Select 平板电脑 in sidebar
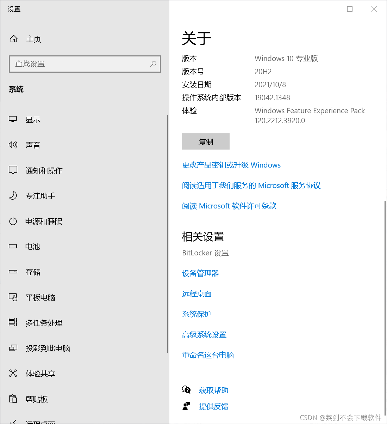Viewport: 387px width, 424px height. [40, 297]
